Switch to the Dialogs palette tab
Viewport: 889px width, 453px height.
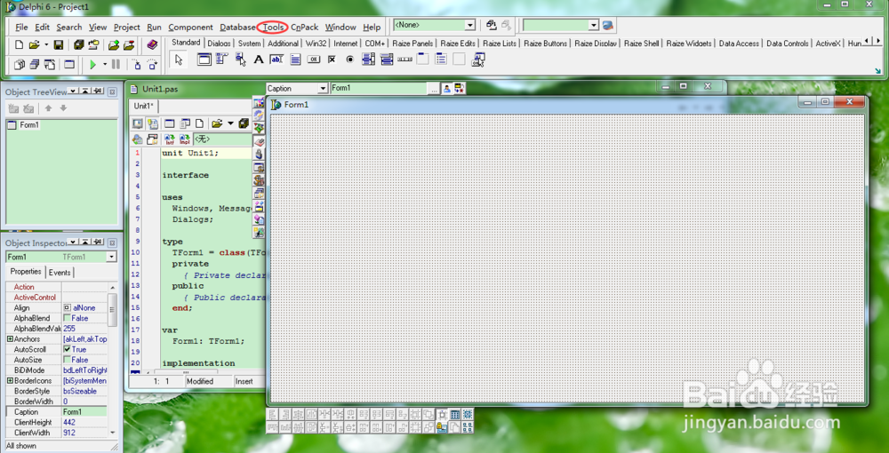(x=219, y=43)
